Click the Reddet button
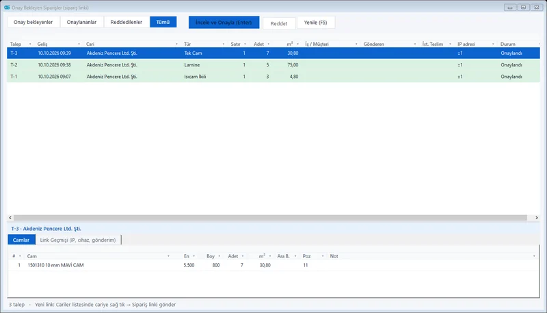This screenshot has height=313, width=547. click(279, 23)
